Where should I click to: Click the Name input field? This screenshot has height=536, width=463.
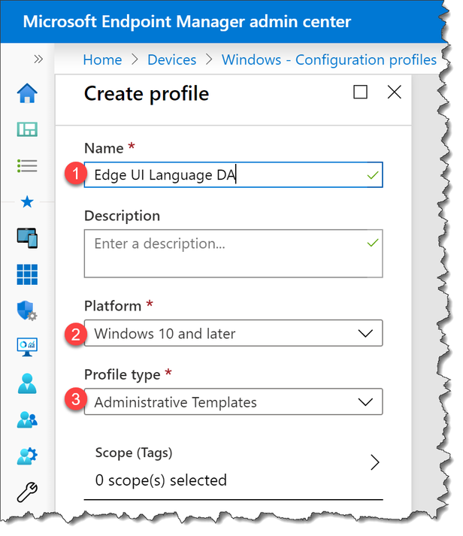click(234, 174)
